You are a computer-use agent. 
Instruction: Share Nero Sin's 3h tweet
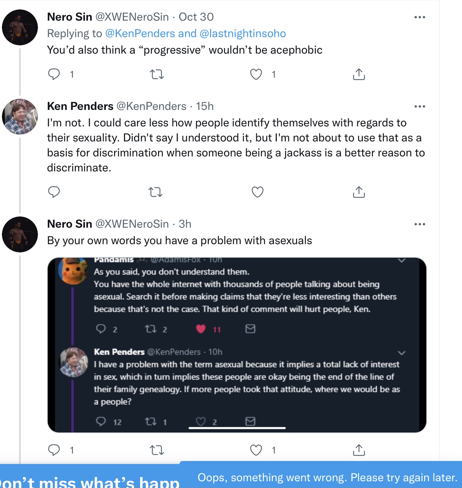359,450
